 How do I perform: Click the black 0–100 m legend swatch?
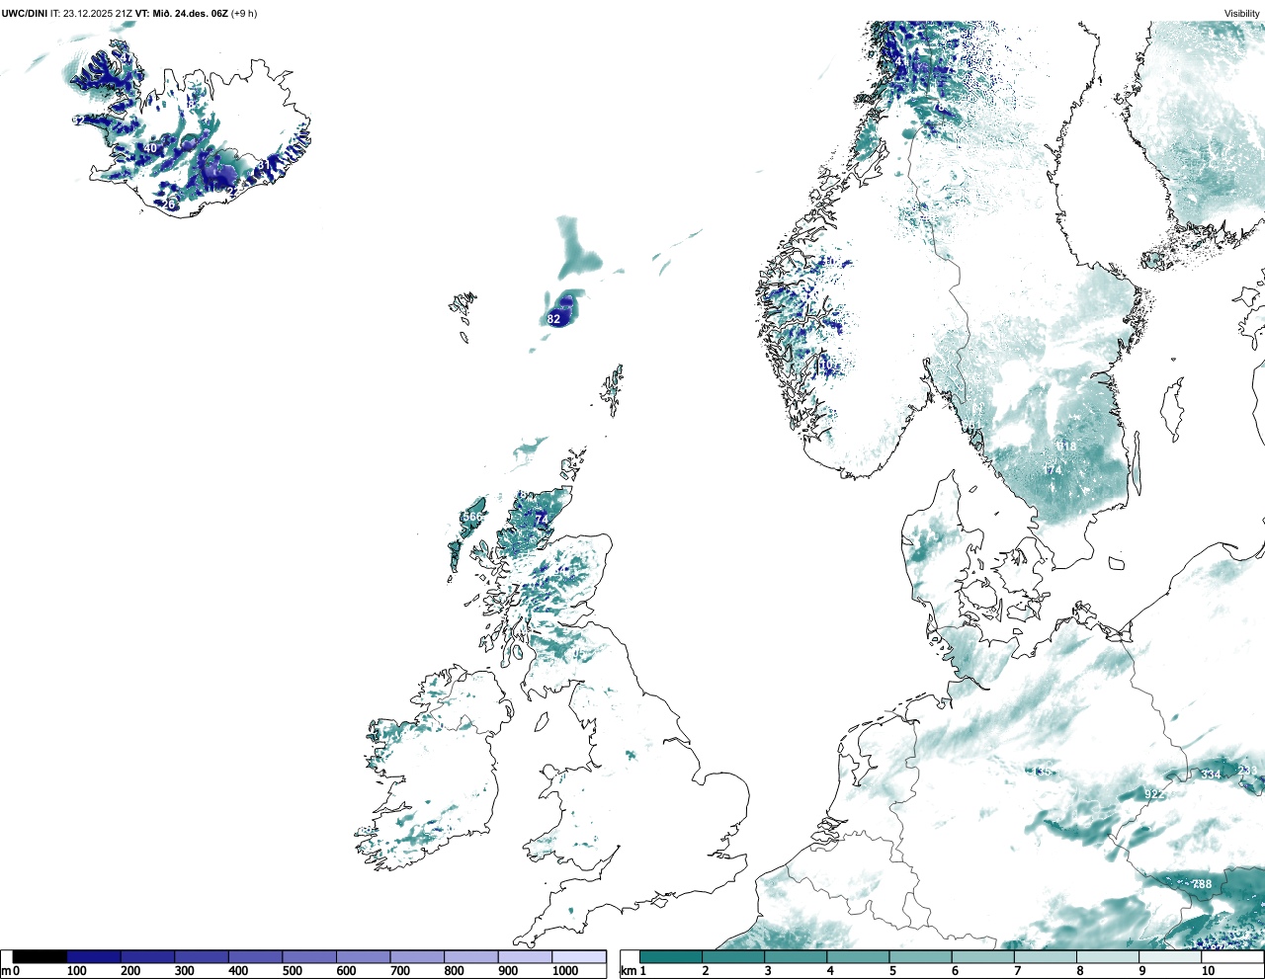point(41,956)
